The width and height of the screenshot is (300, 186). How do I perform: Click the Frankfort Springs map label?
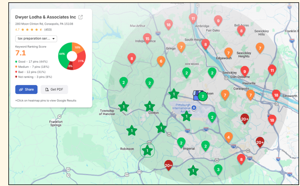point(56,123)
